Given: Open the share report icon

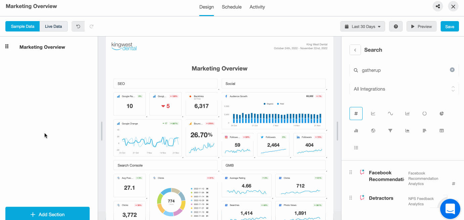Looking at the screenshot, I should click(x=437, y=6).
